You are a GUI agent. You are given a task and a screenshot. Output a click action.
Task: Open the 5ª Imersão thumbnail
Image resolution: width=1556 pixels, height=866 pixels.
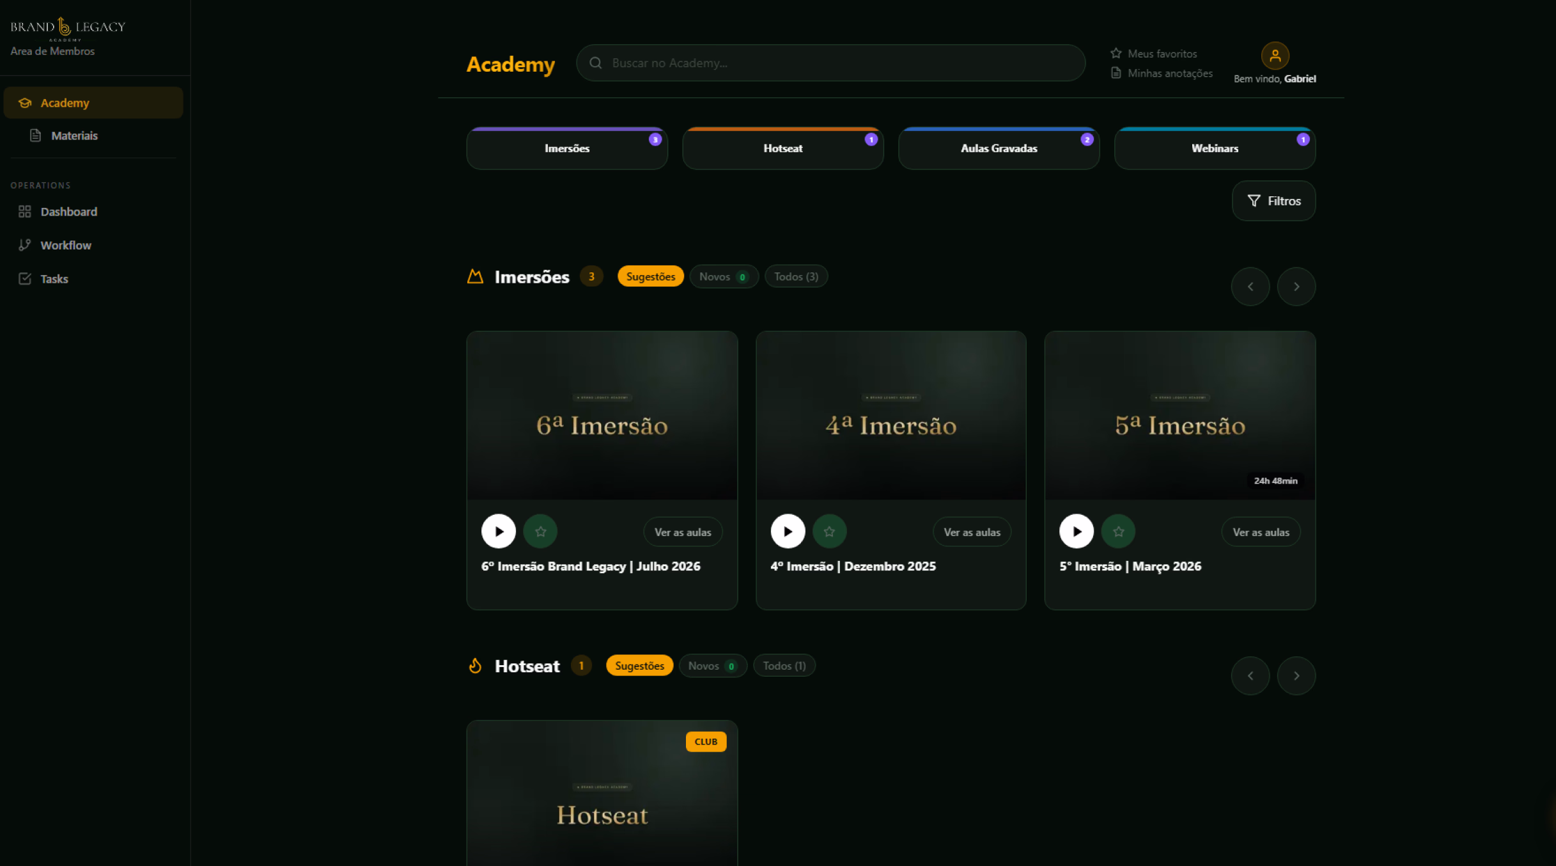[1180, 415]
